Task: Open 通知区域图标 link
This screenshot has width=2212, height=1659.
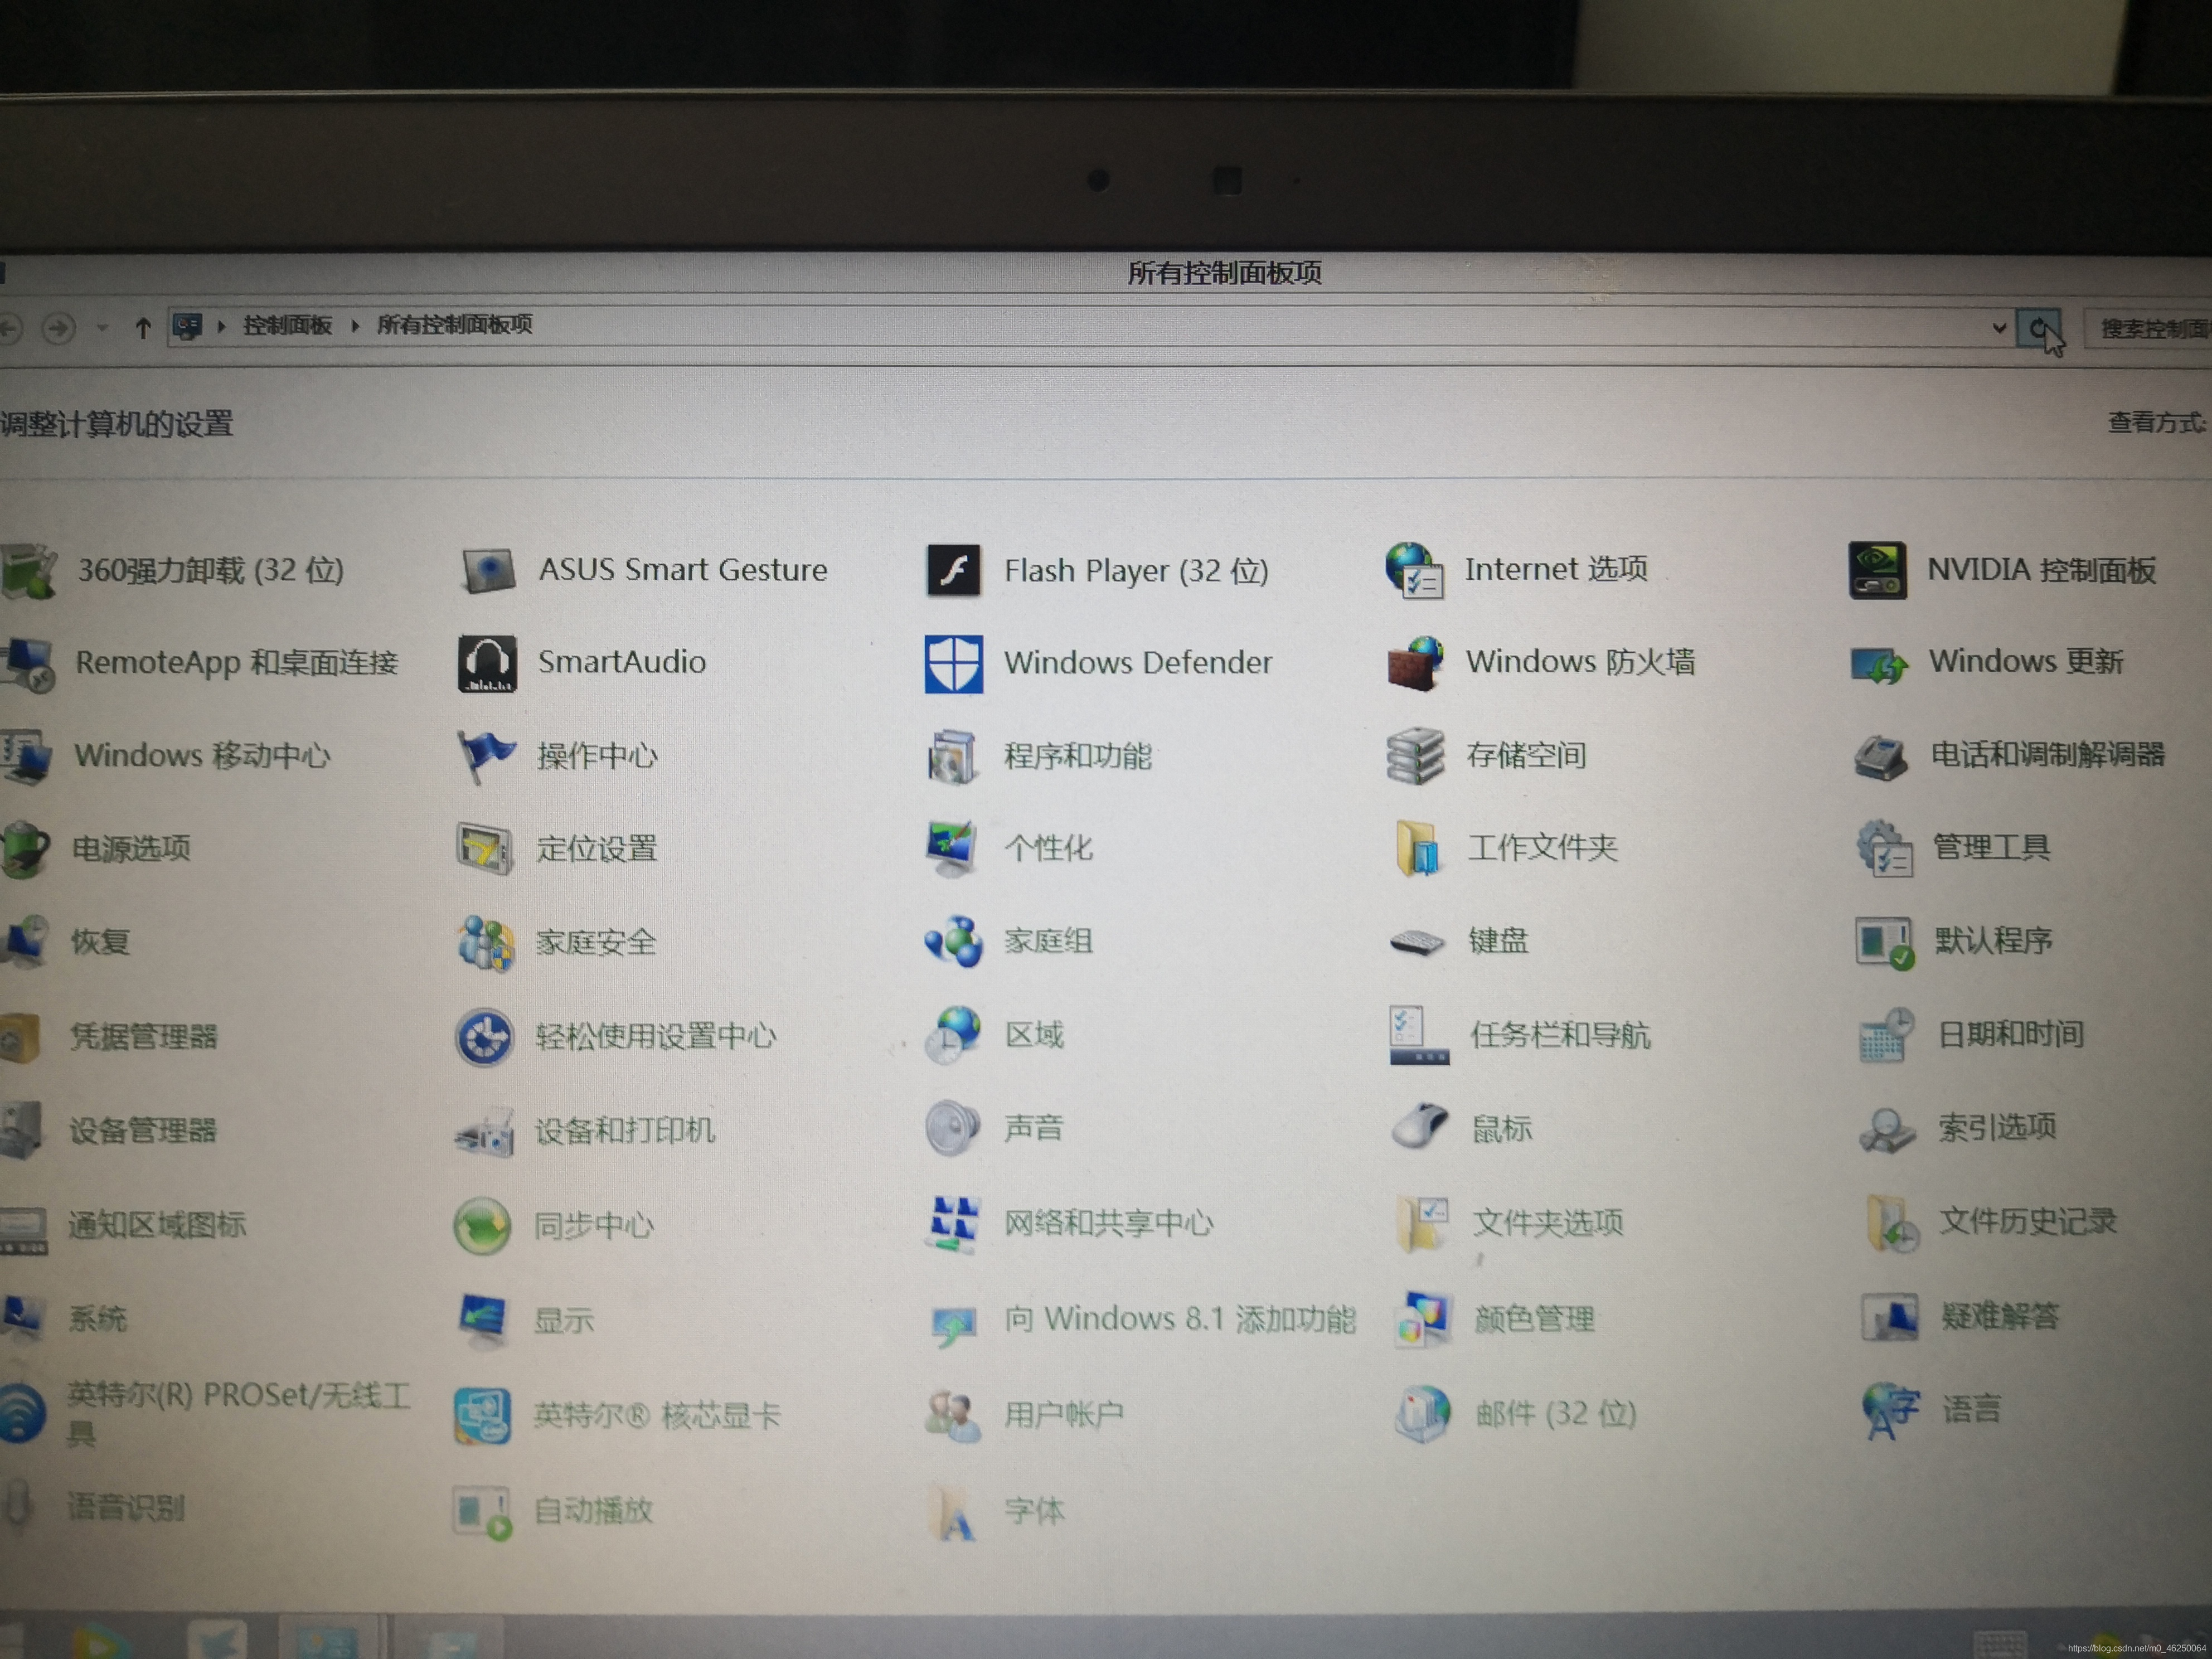Action: click(x=156, y=1225)
